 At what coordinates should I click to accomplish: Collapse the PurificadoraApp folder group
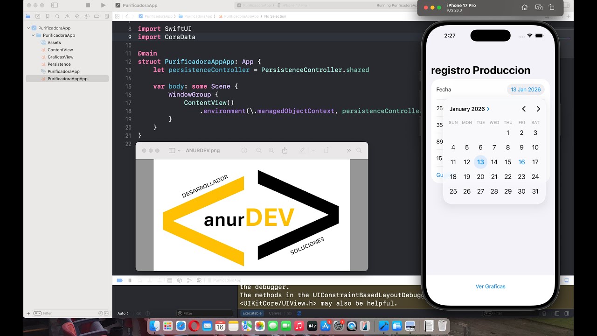point(33,35)
